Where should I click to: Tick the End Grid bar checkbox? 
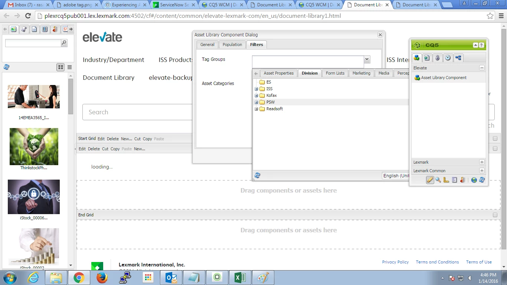(x=495, y=215)
